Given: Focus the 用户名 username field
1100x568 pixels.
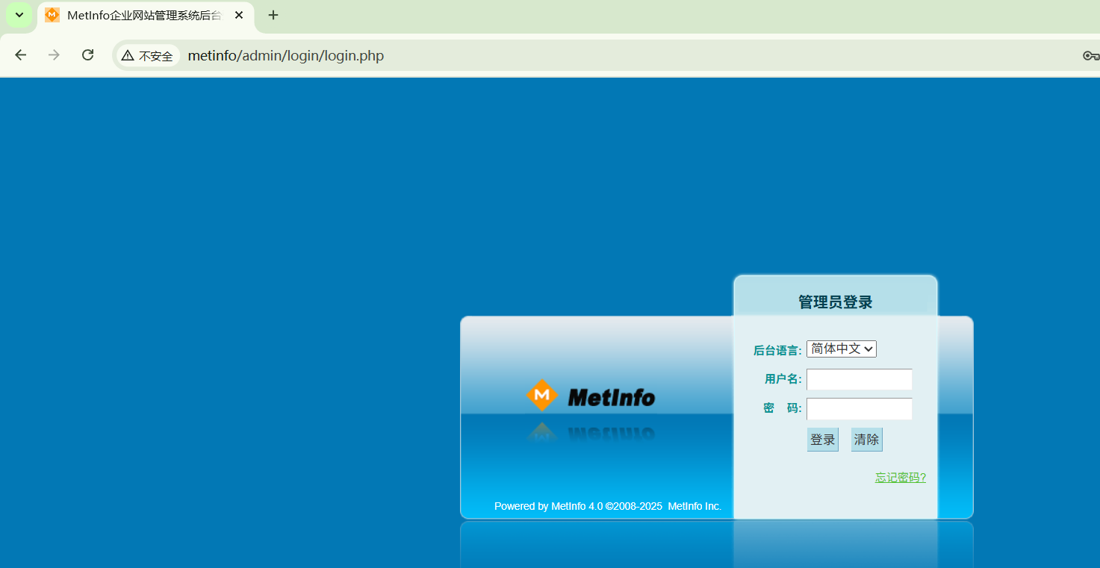Looking at the screenshot, I should coord(859,379).
